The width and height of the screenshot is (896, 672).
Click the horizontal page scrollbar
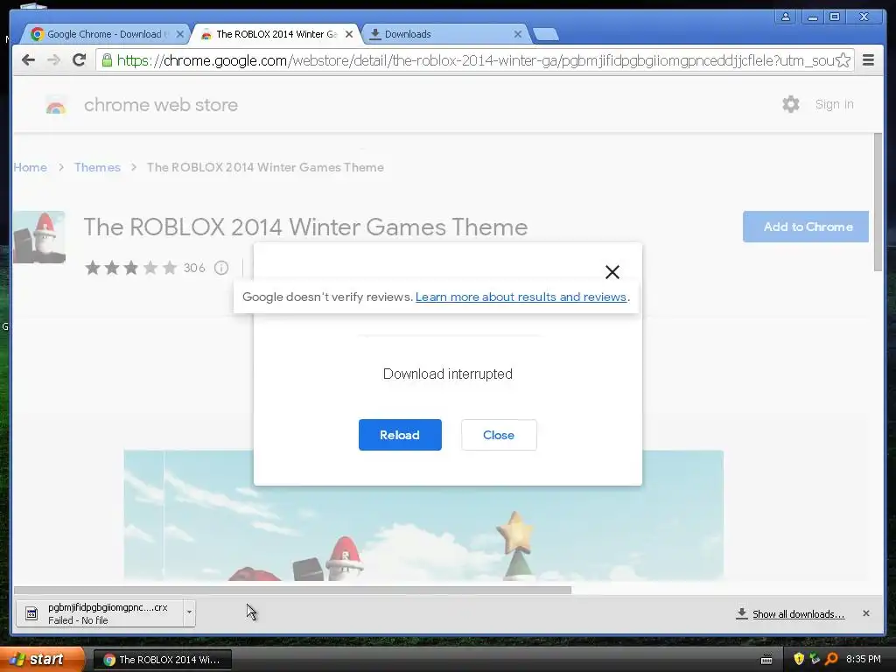[292, 590]
